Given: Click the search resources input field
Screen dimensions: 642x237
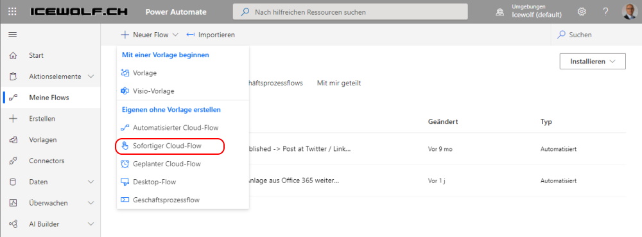Looking at the screenshot, I should (x=350, y=12).
